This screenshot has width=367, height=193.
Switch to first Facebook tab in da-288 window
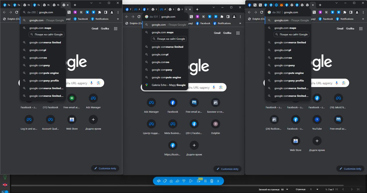click(x=6, y=5)
